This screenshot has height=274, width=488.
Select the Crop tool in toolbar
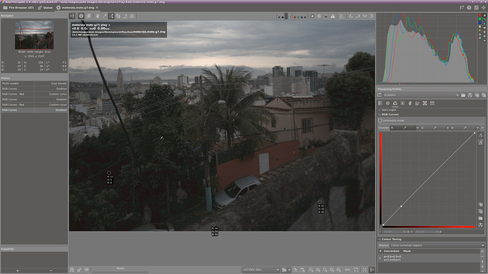[118, 16]
